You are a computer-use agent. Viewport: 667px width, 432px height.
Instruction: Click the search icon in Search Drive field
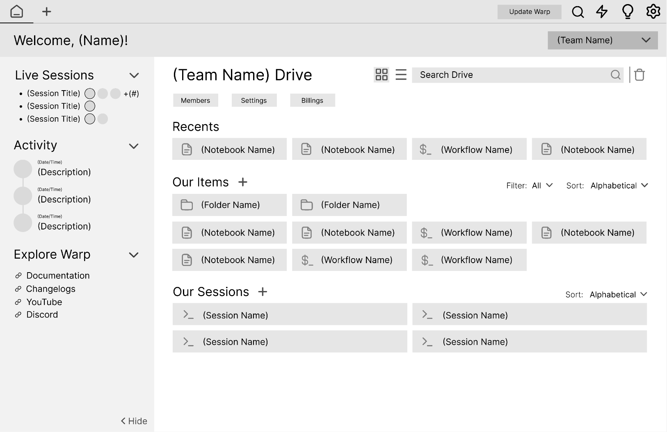[615, 75]
